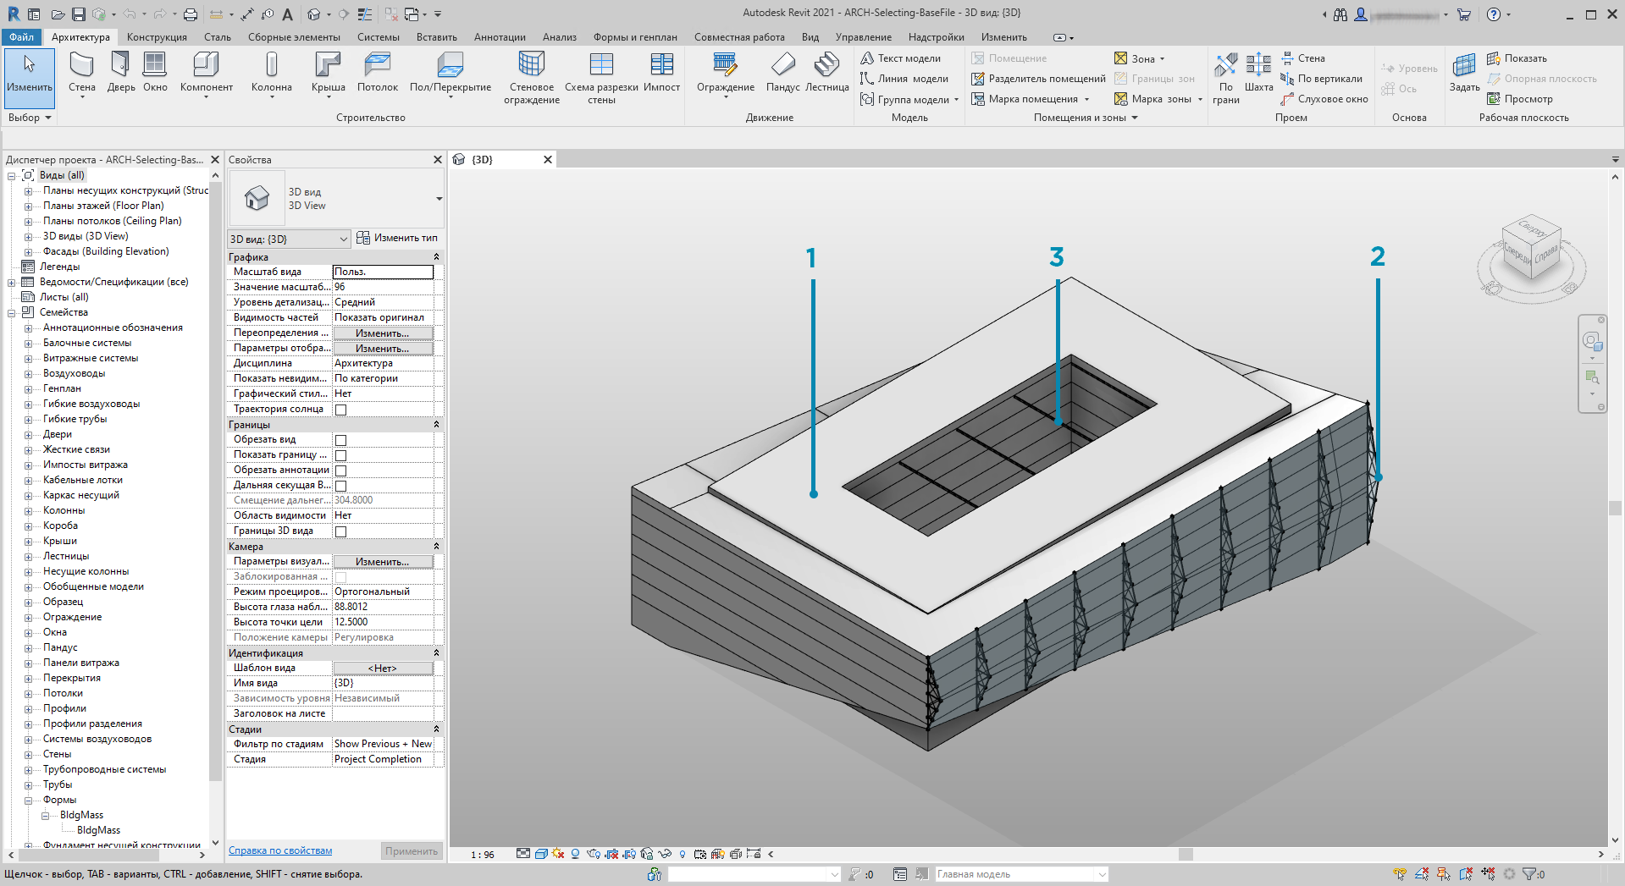Expand Планы этажей (Floor Plan) node

tap(28, 206)
